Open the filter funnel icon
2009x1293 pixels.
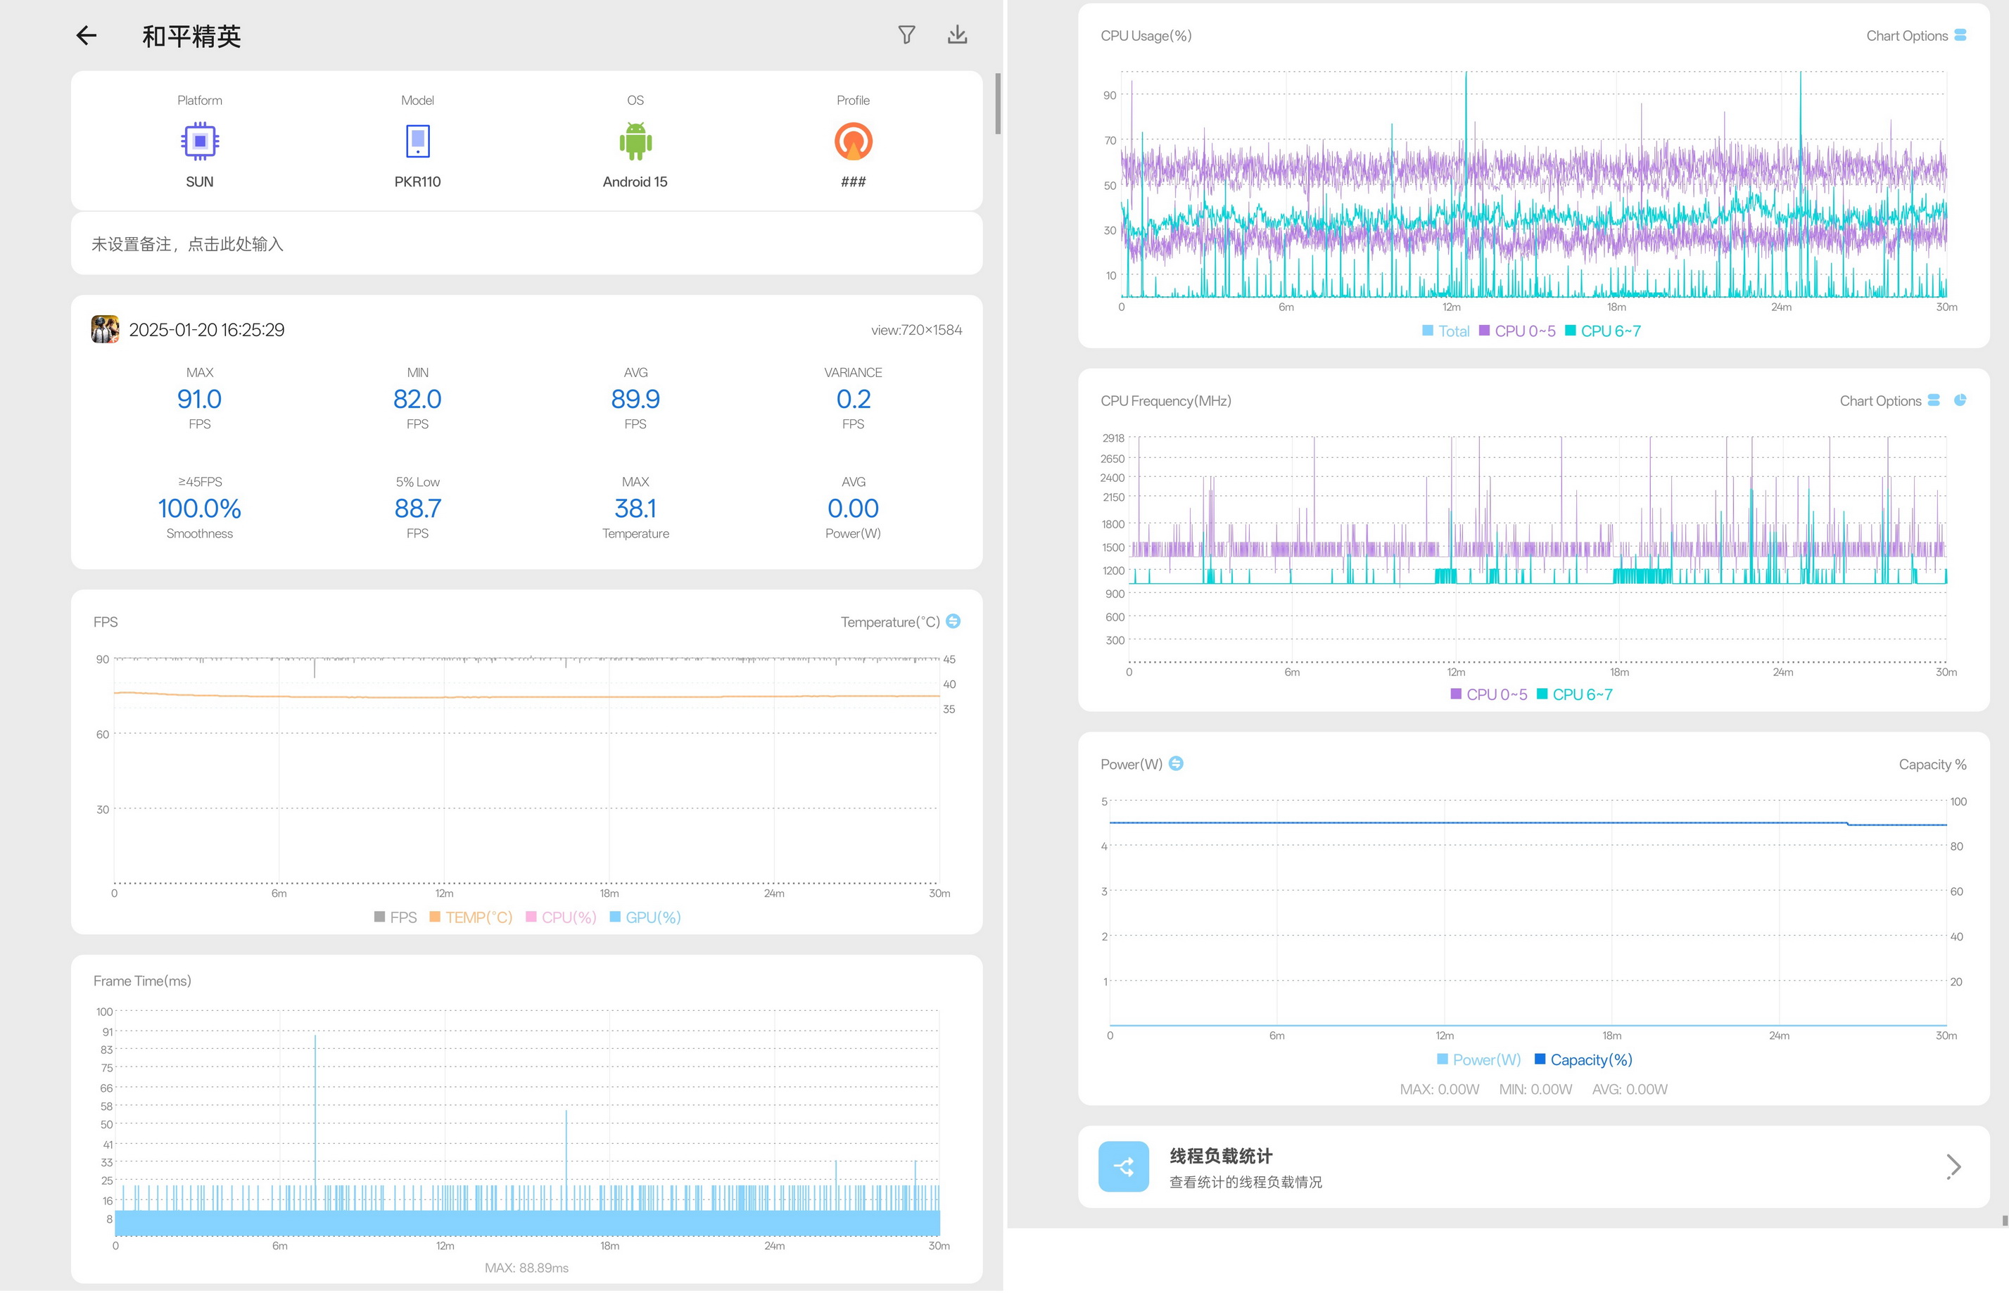[906, 34]
